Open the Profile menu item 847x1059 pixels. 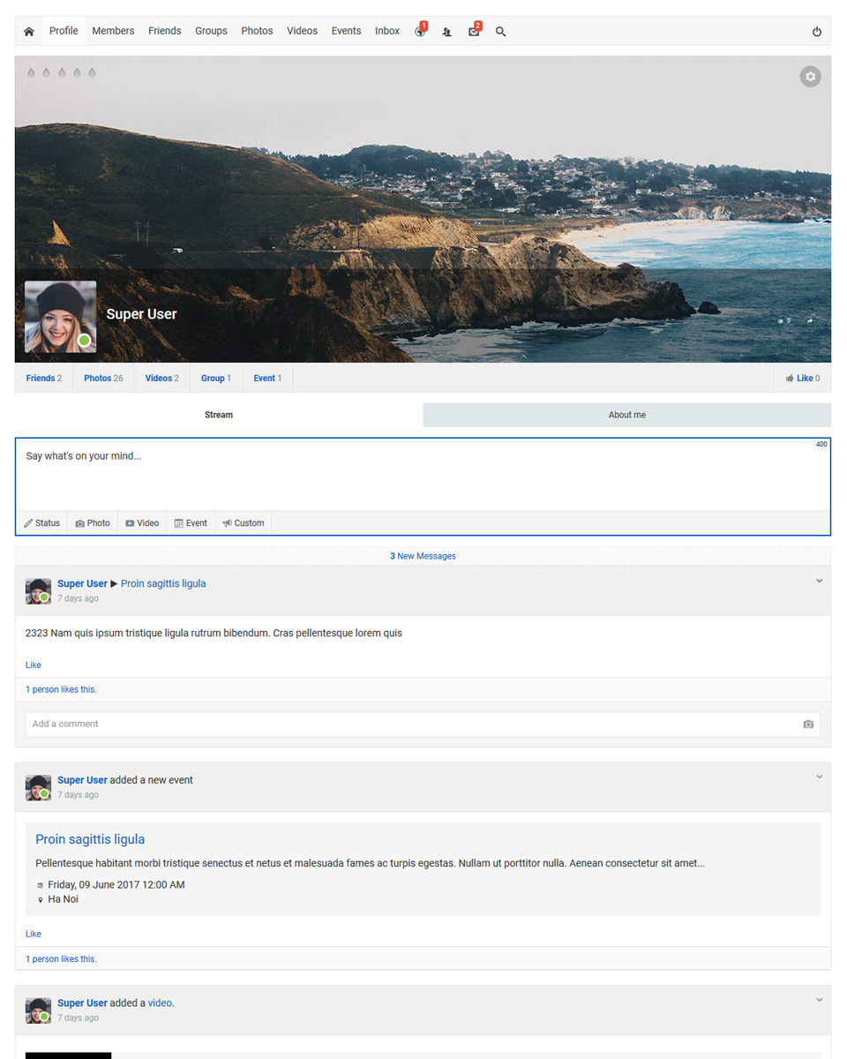(64, 31)
